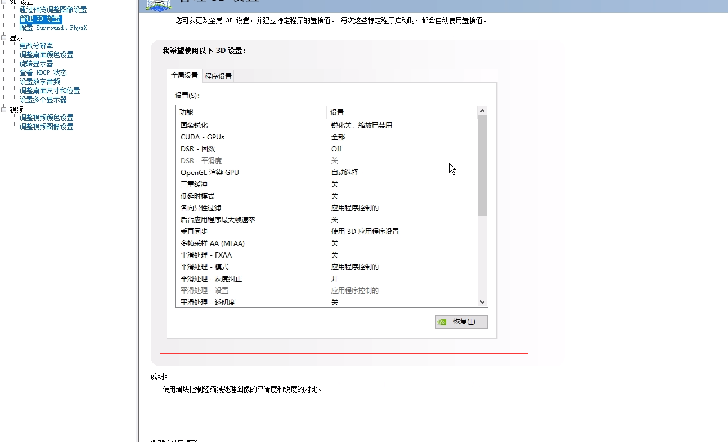Click the 自动选择 value
Screen dimensions: 728x442
[x=345, y=173]
